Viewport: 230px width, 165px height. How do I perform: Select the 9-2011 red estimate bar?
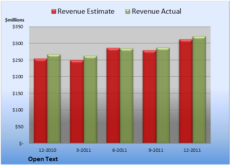[149, 97]
